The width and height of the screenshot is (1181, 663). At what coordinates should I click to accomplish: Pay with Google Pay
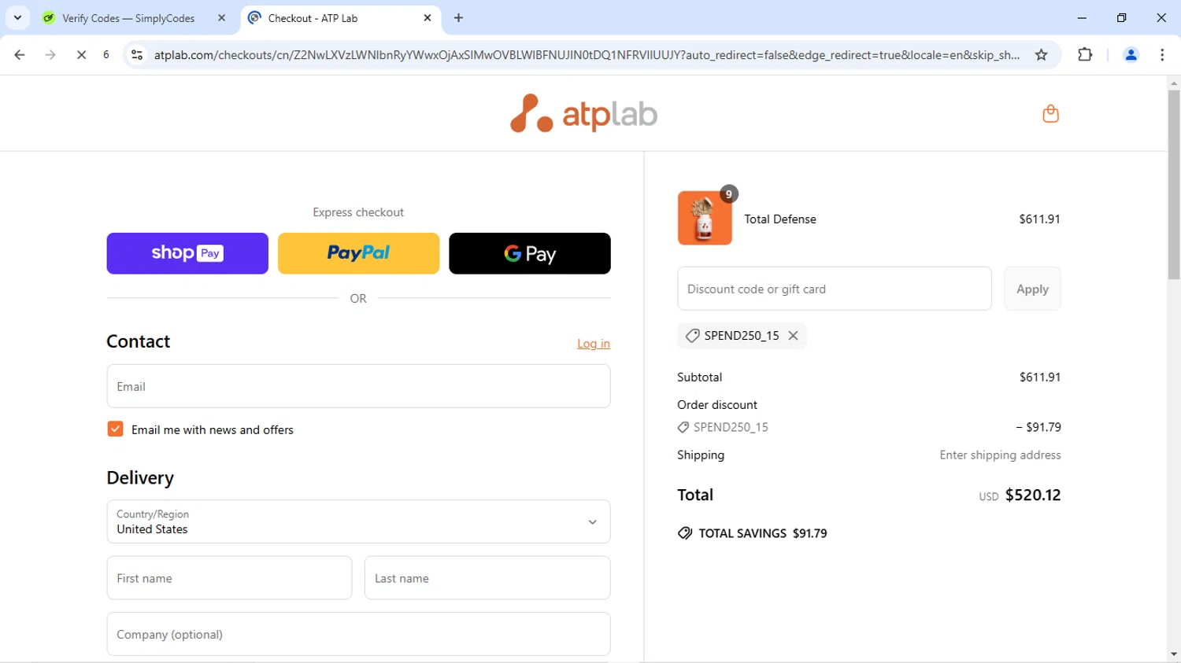click(530, 253)
